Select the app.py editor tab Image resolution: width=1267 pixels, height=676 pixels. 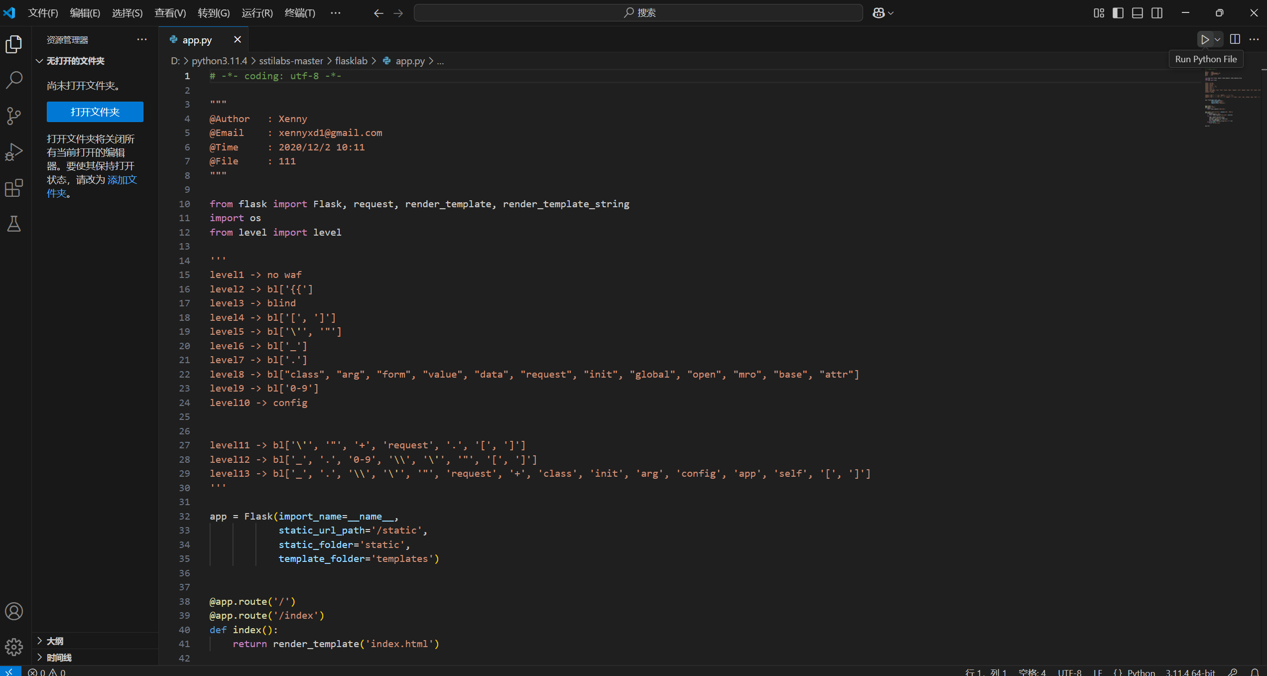(197, 40)
